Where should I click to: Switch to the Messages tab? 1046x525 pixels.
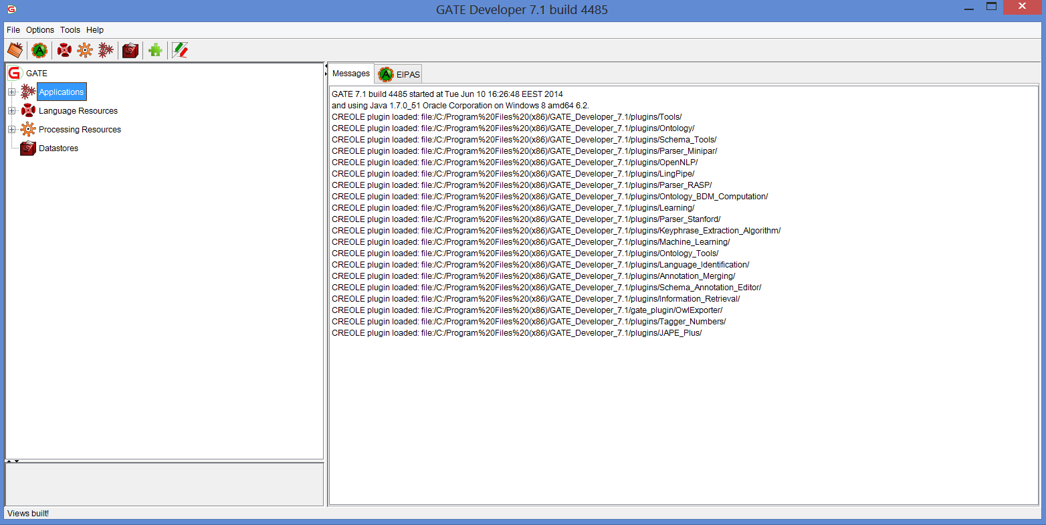click(x=351, y=74)
